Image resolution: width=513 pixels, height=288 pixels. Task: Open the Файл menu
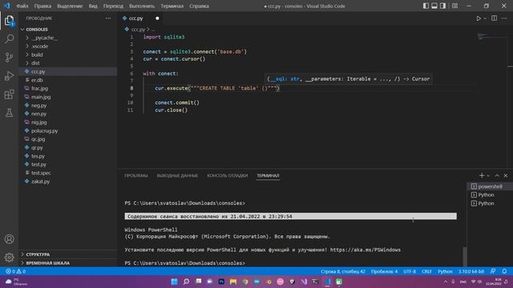[x=22, y=6]
